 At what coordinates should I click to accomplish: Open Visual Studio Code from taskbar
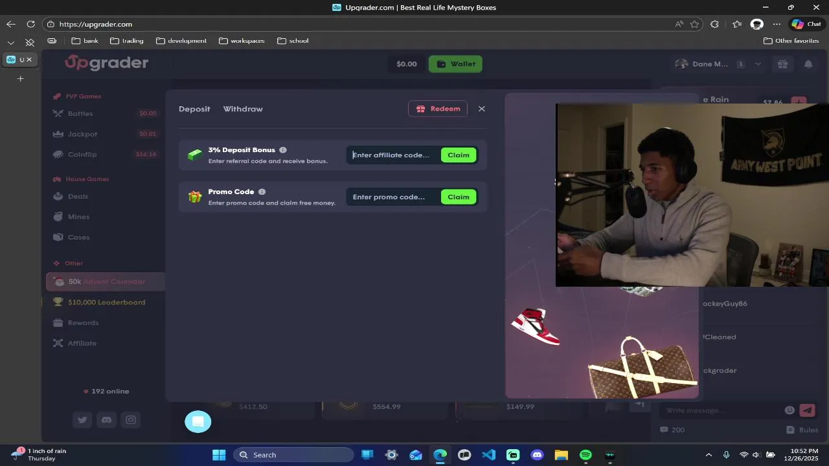[489, 455]
